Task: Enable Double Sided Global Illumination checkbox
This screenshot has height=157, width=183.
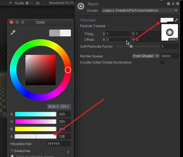Action: [162, 63]
